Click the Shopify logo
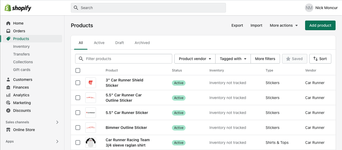 18,8
